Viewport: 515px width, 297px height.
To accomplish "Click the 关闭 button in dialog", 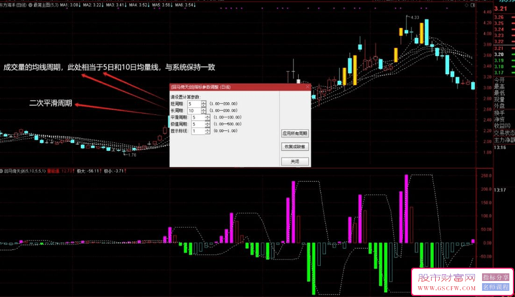I will pyautogui.click(x=295, y=162).
